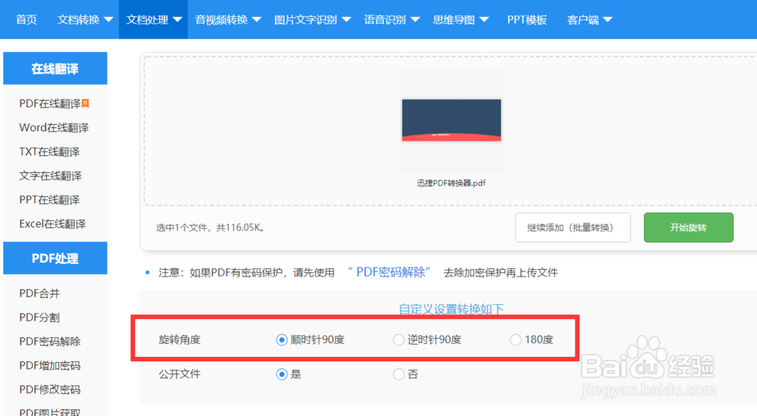757x416 pixels.
Task: Open the 语音识别 menu
Action: click(x=391, y=20)
